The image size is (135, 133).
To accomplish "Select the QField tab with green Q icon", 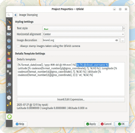I will [x=9, y=117].
